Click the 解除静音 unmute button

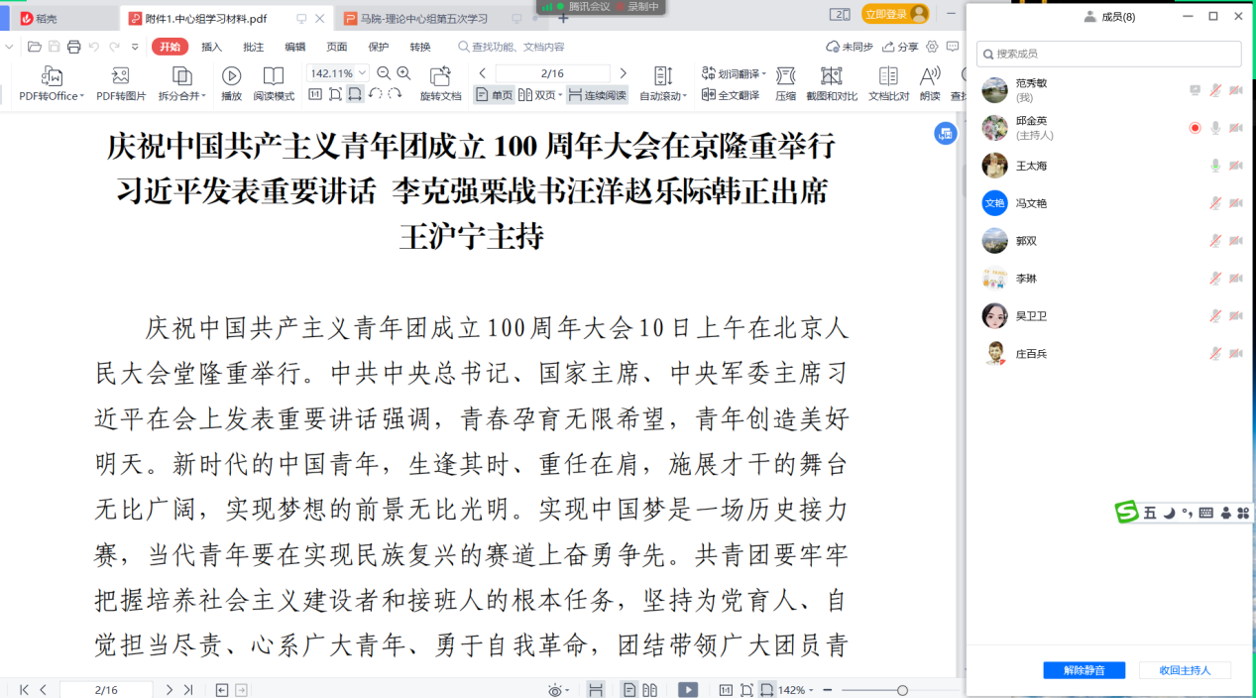[1085, 670]
